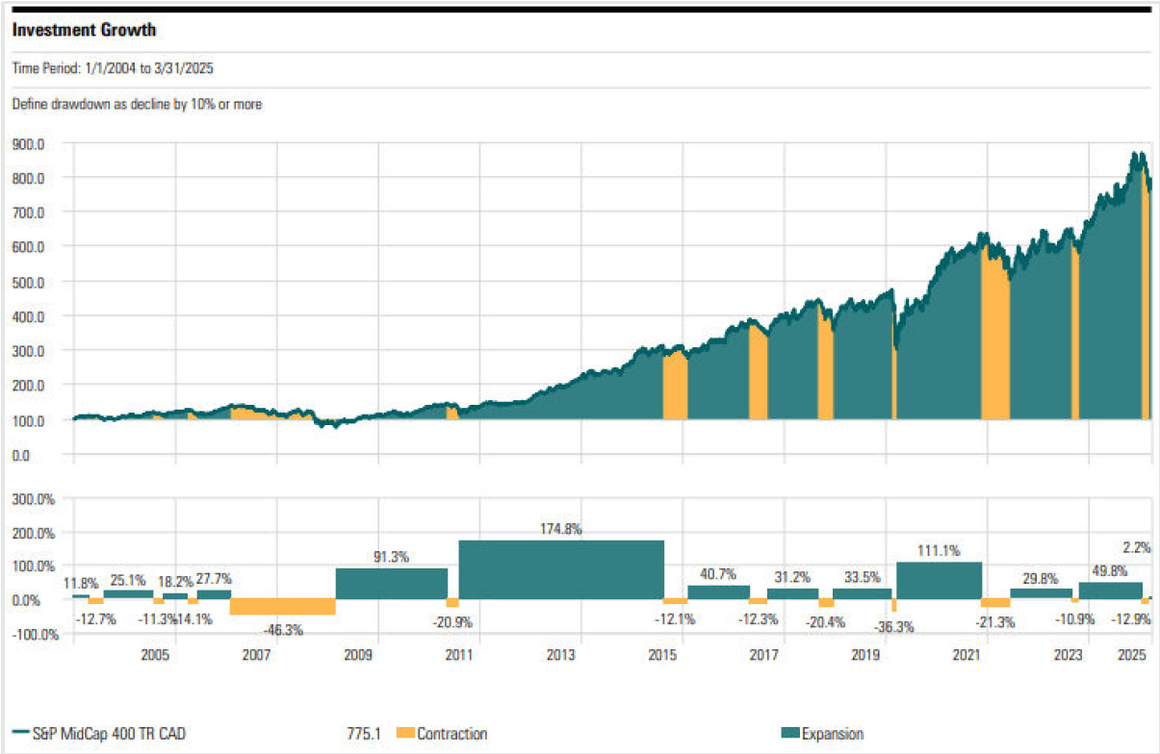The image size is (1160, 754).
Task: Click the -36.3% contraction label
Action: [x=894, y=627]
